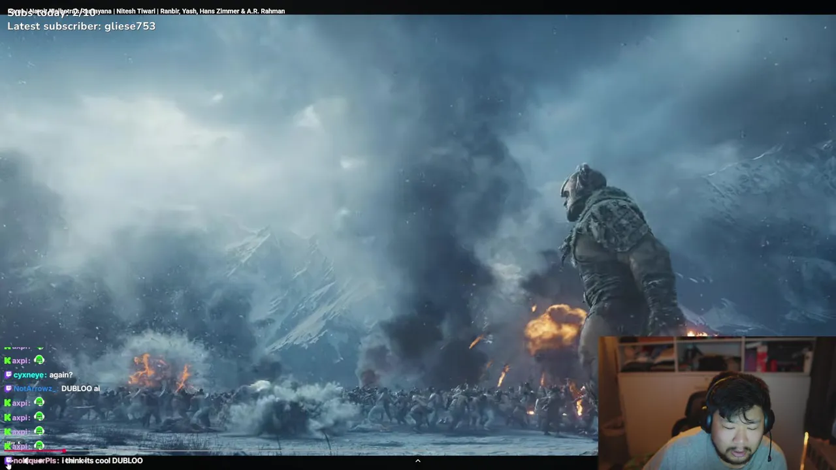Click the chat username 'cyxneye'
The width and height of the screenshot is (836, 470).
(x=29, y=375)
